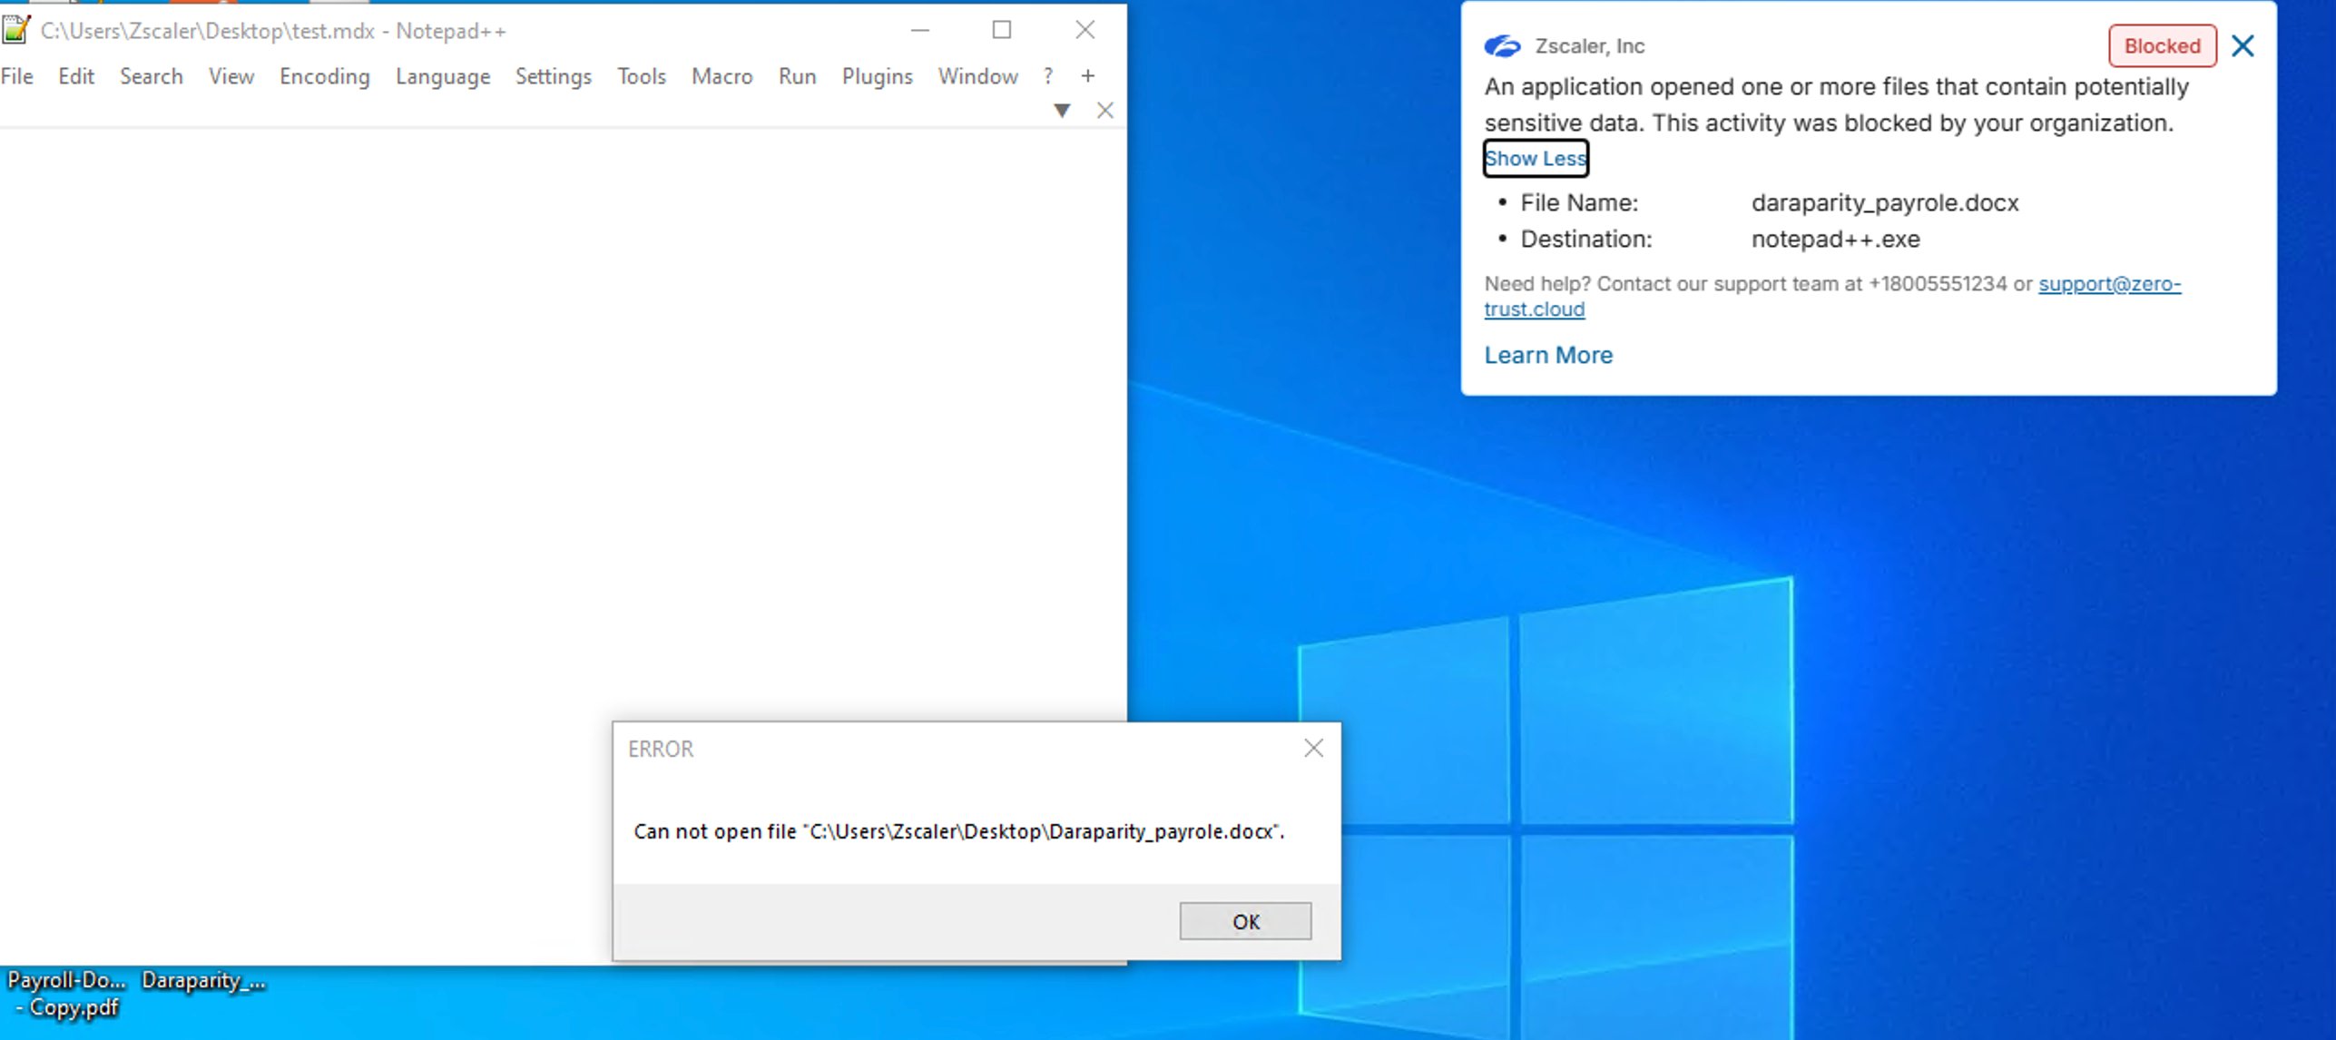This screenshot has width=2336, height=1040.
Task: Expand the tab list dropdown triangle
Action: pos(1062,111)
